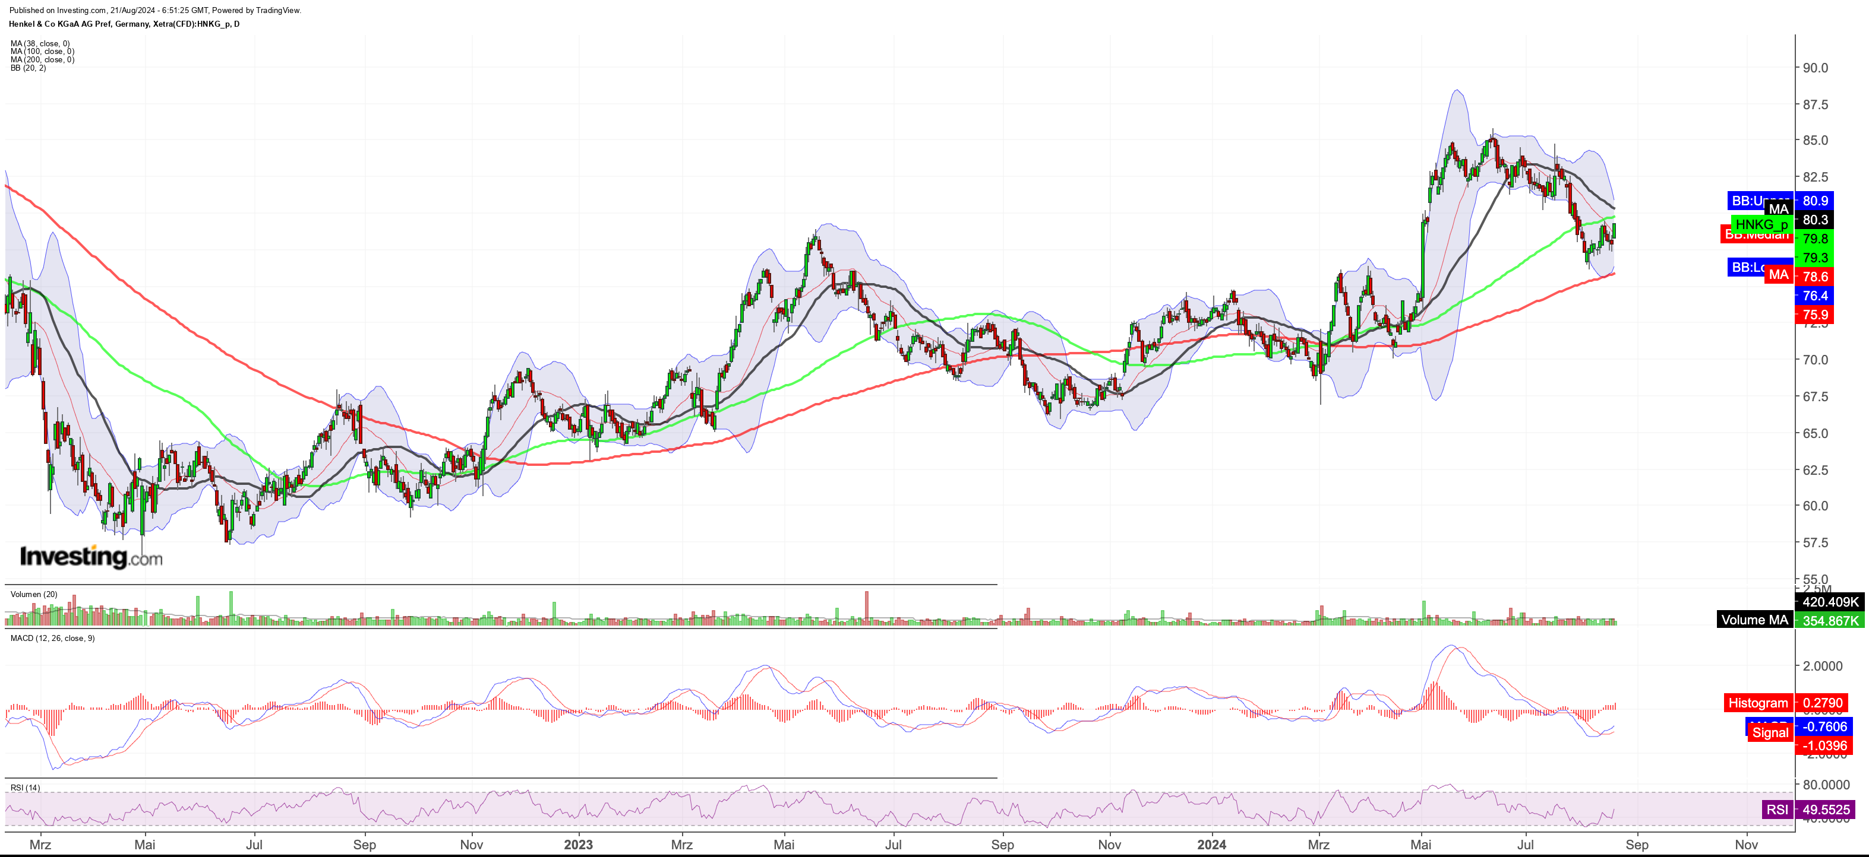1869x857 pixels.
Task: Click the 85.0 price axis label
Action: coord(1816,140)
